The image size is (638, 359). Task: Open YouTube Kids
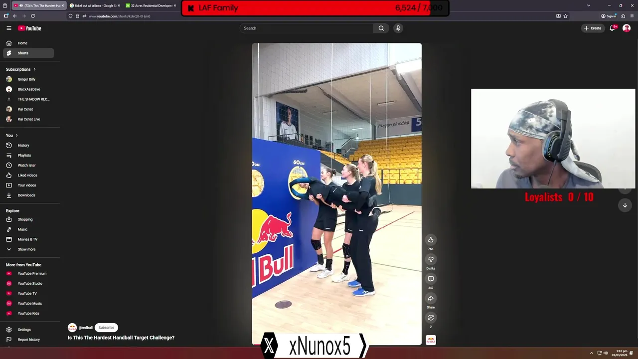point(28,314)
